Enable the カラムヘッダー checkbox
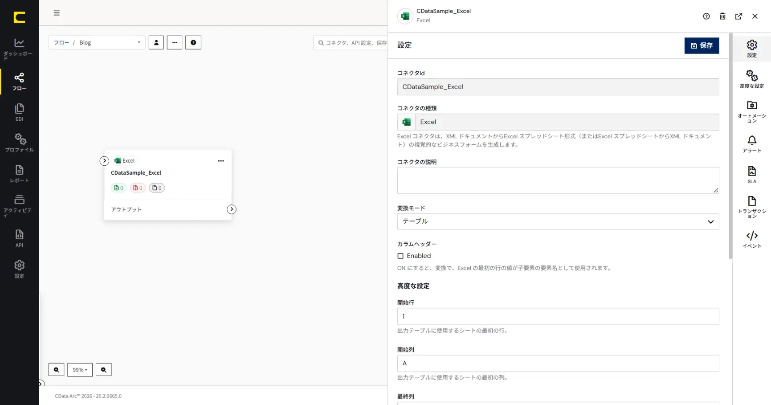771x405 pixels. 400,256
